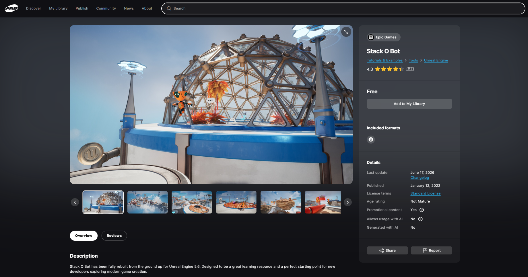
Task: Click the 'Free' price label
Action: (372, 92)
